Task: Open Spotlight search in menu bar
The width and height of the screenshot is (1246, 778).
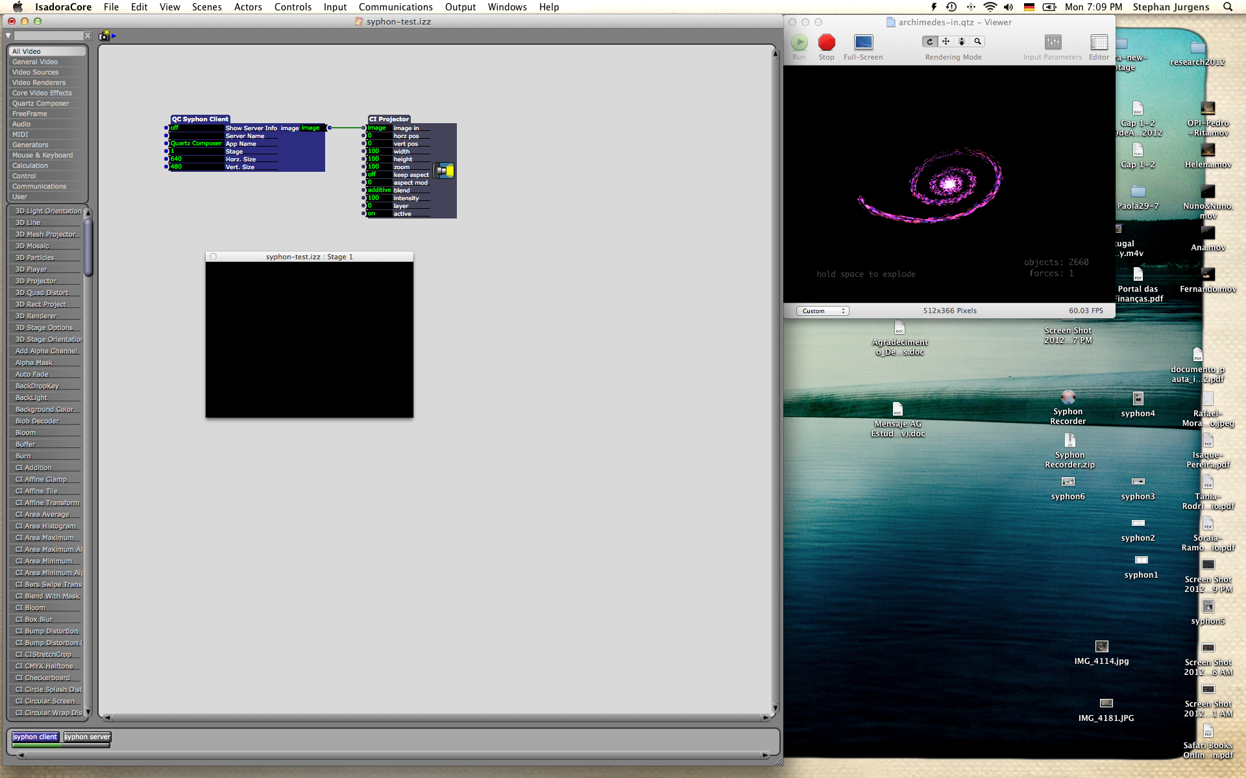Action: tap(1227, 7)
